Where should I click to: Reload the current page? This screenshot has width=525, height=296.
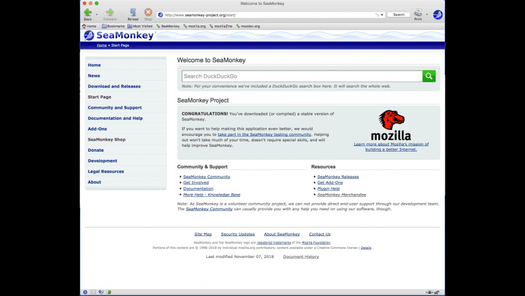pyautogui.click(x=133, y=14)
